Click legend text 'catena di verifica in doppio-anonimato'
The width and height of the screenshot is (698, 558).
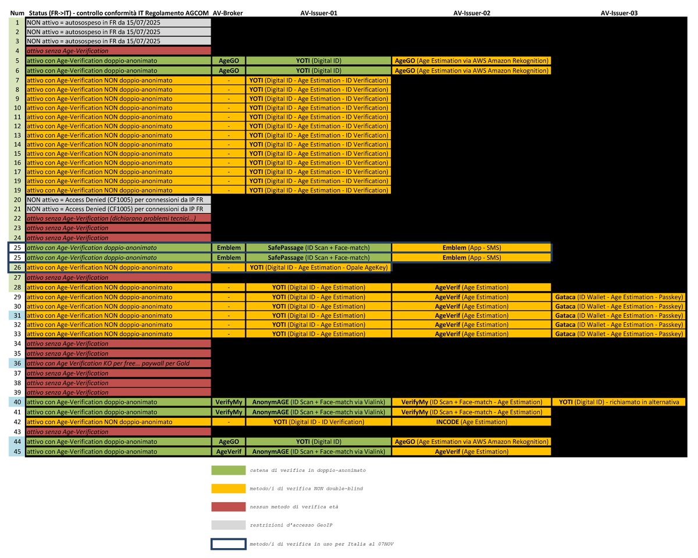tap(308, 470)
